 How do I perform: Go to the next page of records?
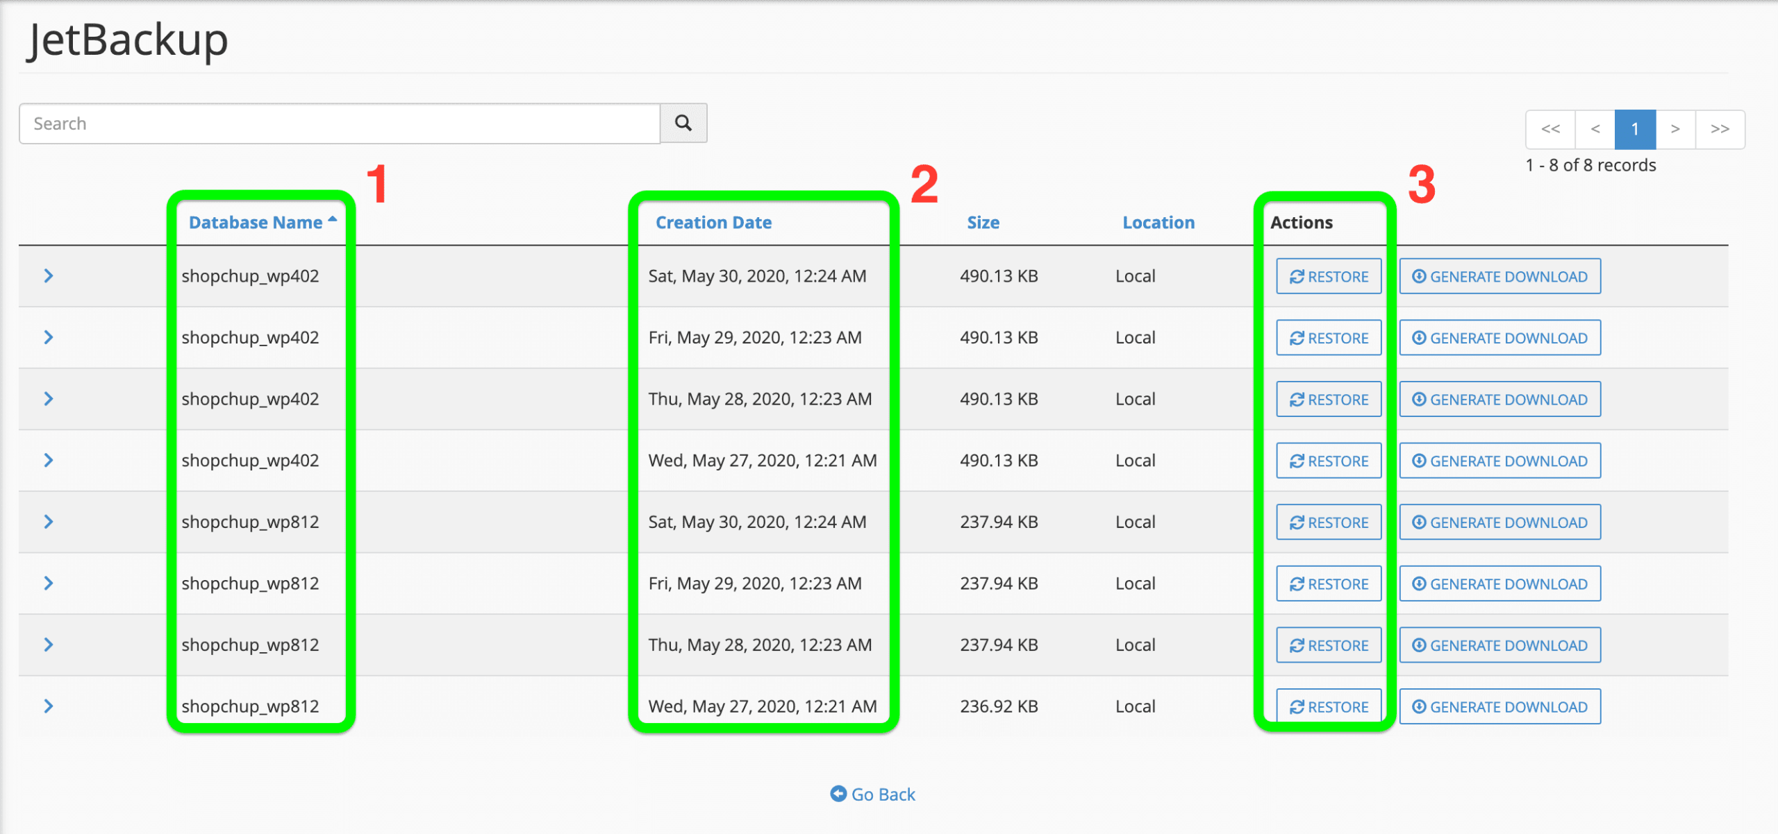[1676, 129]
